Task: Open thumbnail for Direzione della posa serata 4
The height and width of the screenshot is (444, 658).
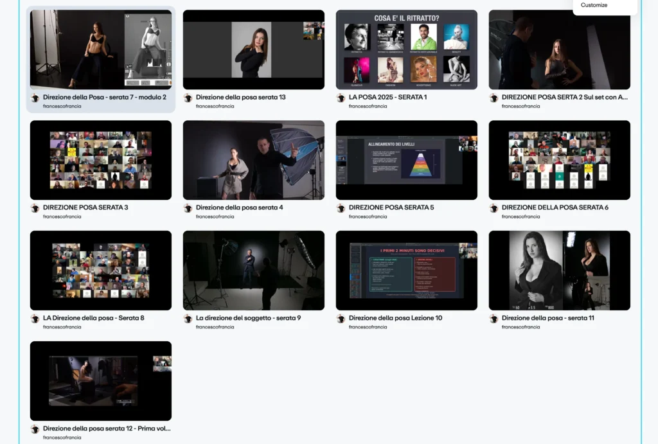Action: (x=253, y=160)
